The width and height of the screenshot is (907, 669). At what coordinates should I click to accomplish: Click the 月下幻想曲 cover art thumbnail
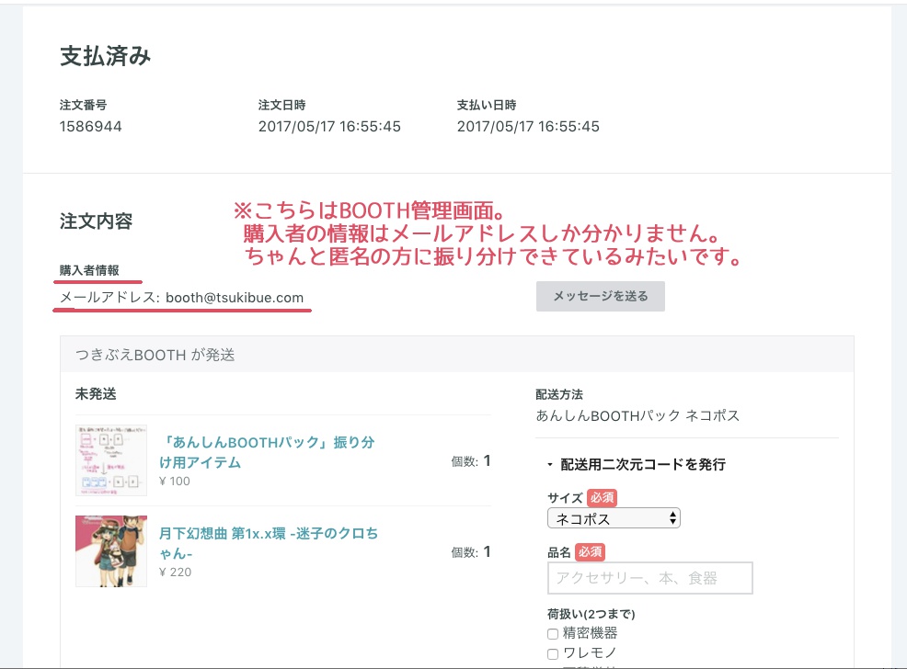pos(110,550)
